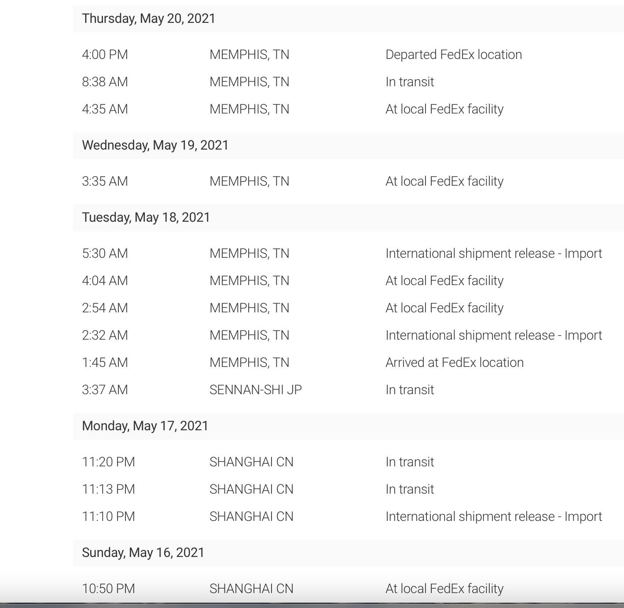624x608 pixels.
Task: Click the 4:00 PM timestamp
Action: (x=105, y=55)
